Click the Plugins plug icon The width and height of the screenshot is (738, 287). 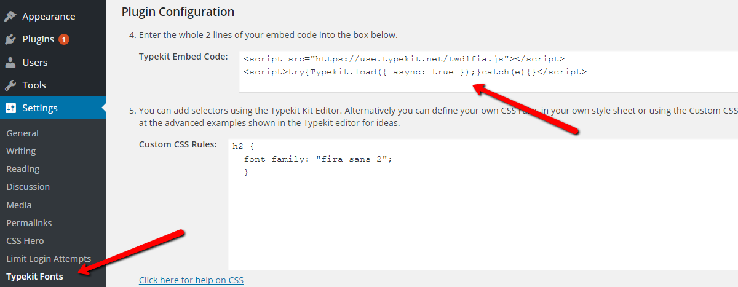(x=10, y=39)
